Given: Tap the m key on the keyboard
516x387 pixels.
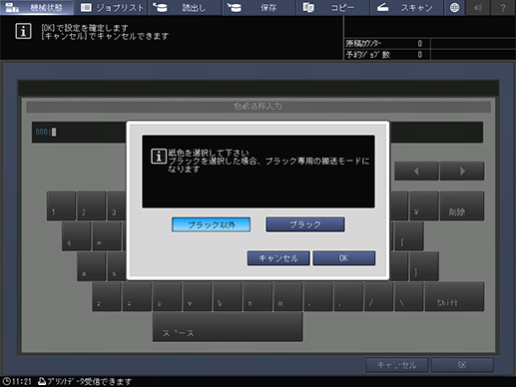Looking at the screenshot, I should tap(288, 297).
